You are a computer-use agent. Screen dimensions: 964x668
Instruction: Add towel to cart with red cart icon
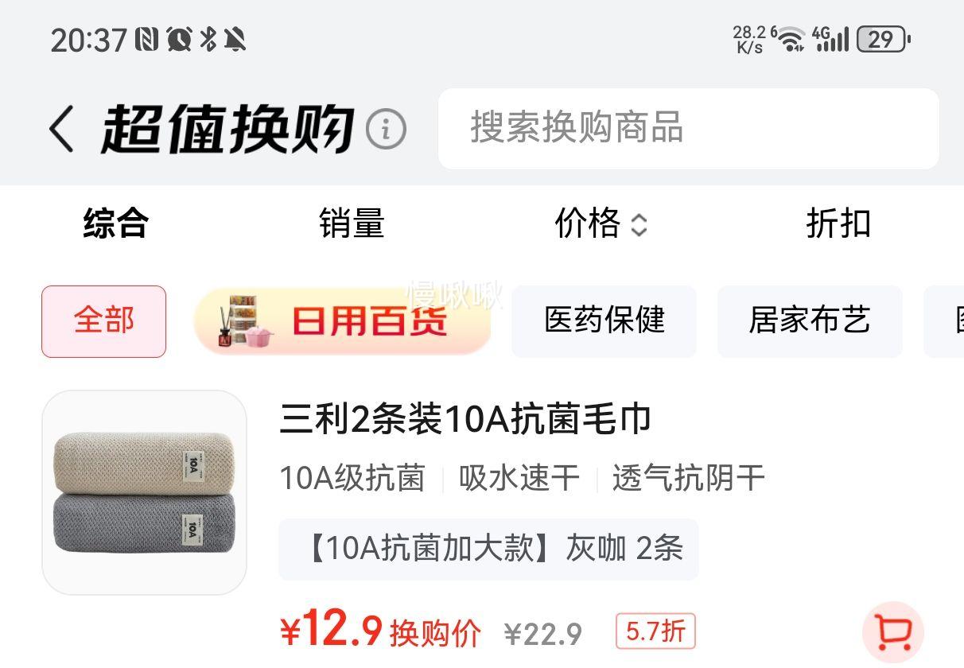coord(893,632)
